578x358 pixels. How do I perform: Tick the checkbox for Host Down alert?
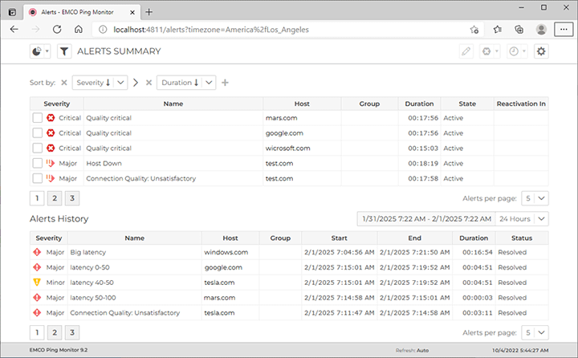pos(38,163)
